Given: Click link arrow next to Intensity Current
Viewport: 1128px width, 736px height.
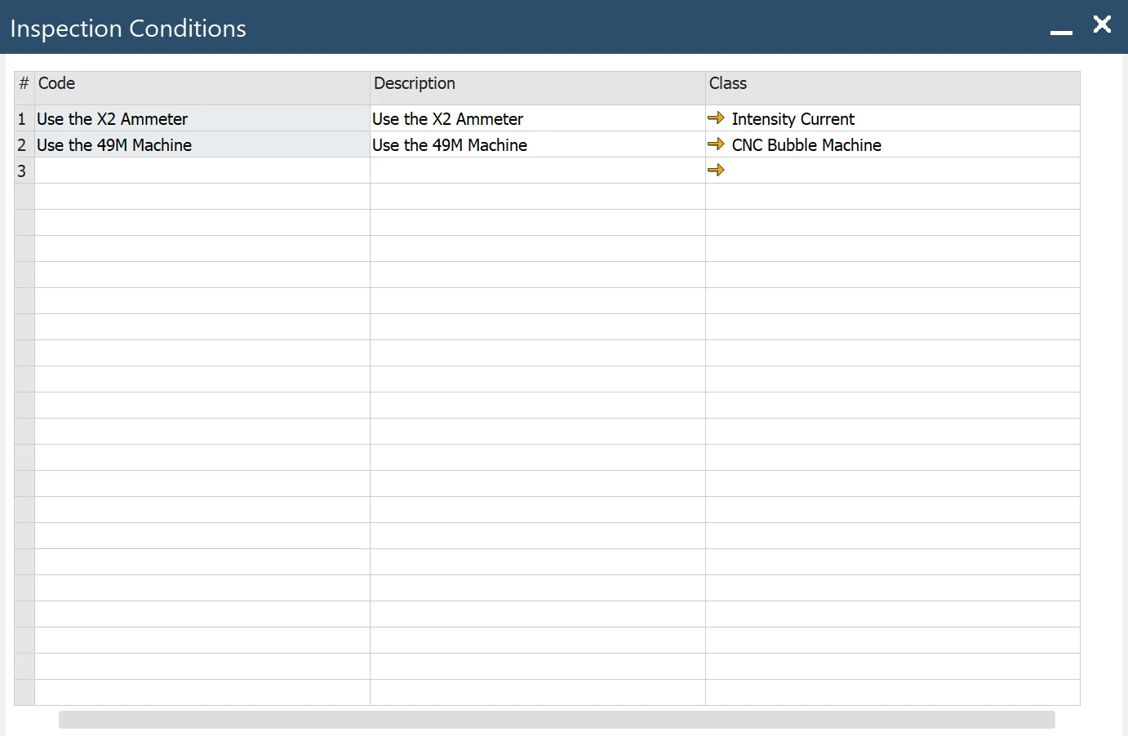Looking at the screenshot, I should pyautogui.click(x=716, y=118).
